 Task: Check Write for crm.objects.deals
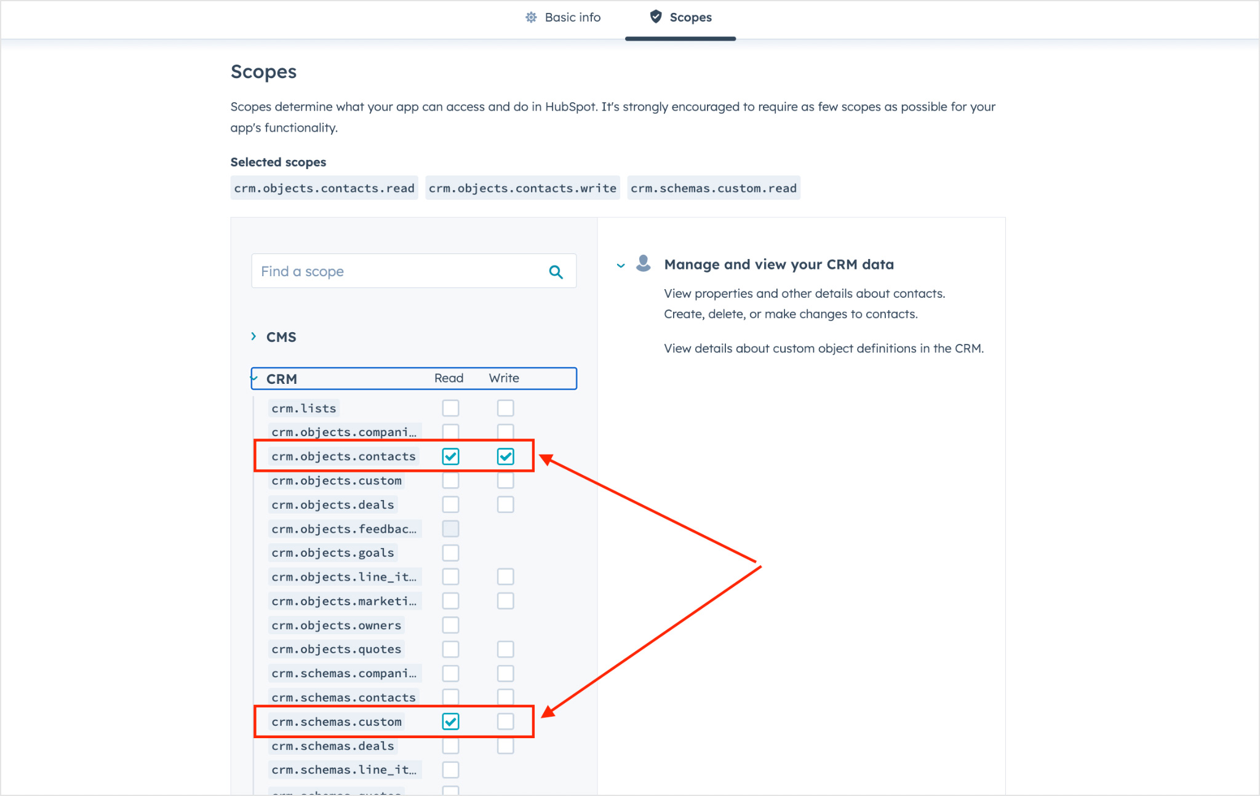click(506, 504)
